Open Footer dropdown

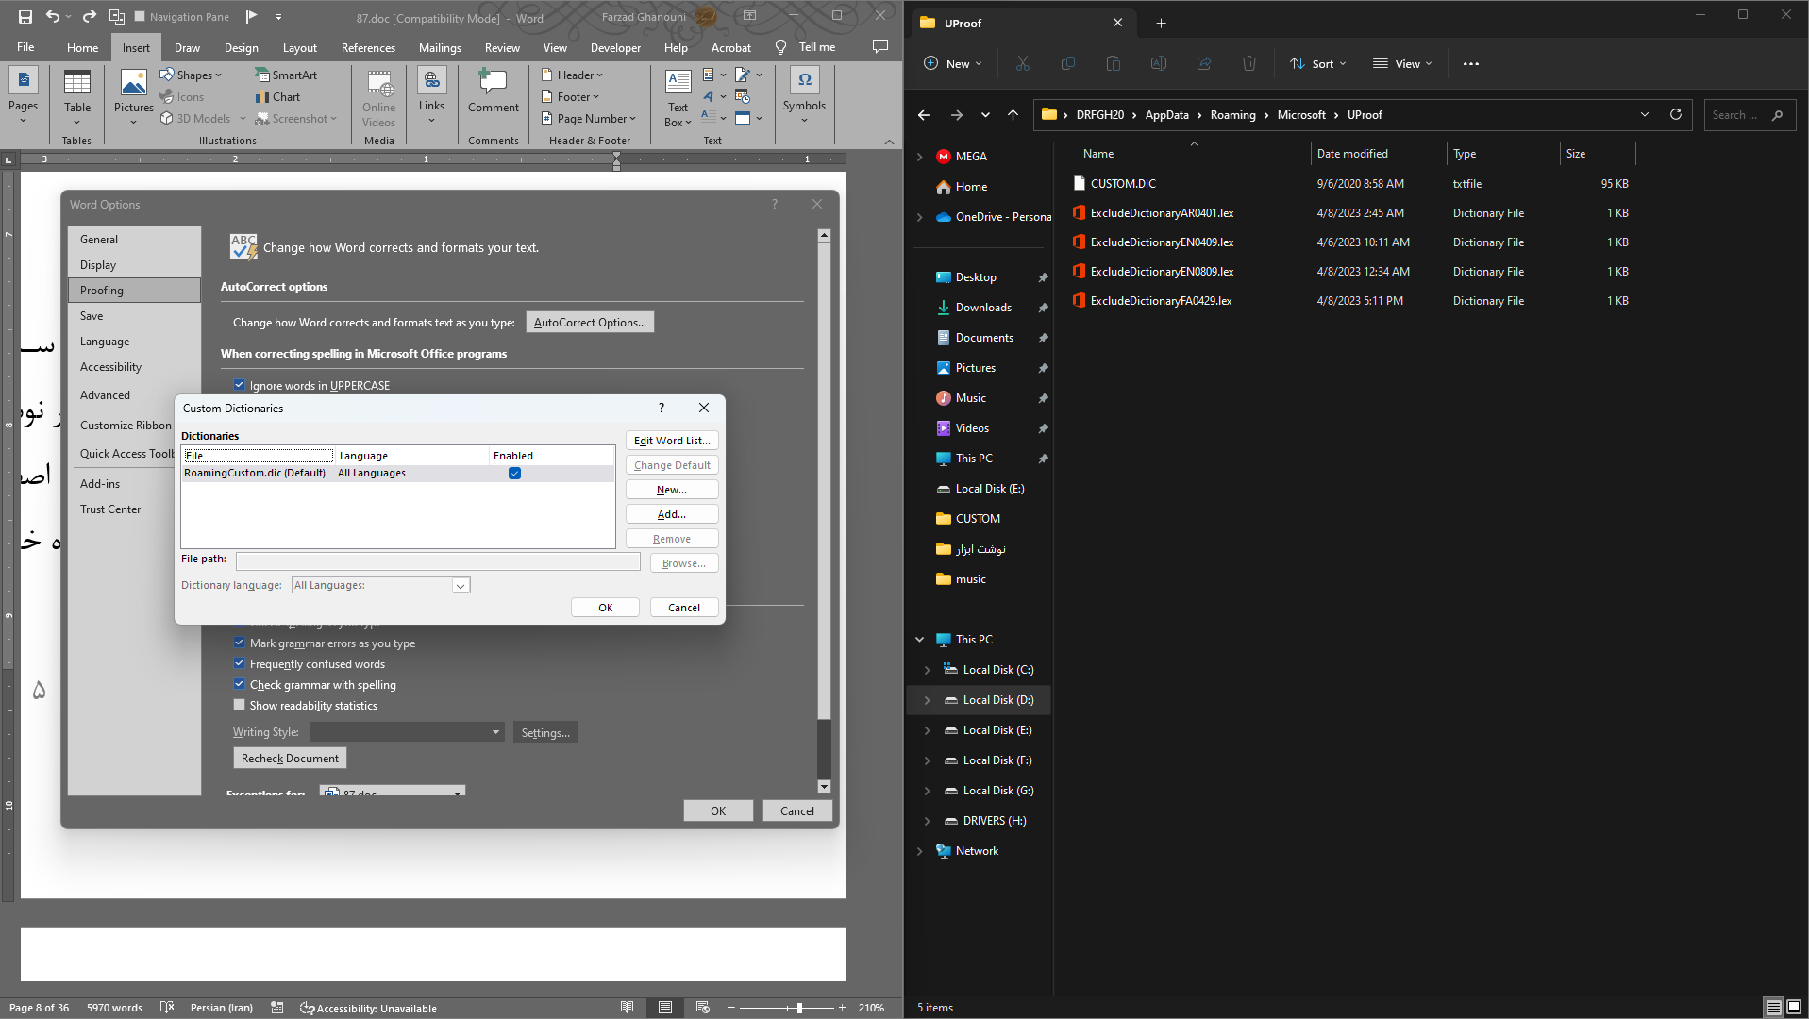coord(571,96)
